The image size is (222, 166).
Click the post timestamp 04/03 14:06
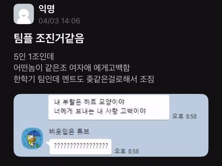[x=59, y=21]
